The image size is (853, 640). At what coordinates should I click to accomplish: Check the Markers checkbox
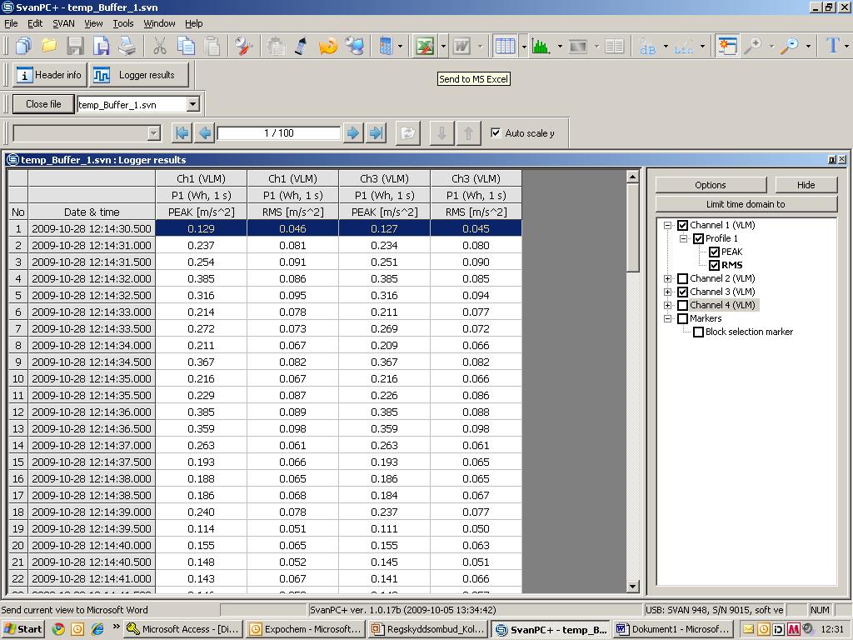(x=683, y=318)
